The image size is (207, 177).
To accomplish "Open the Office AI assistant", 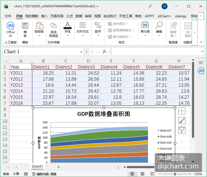I will (11, 30).
